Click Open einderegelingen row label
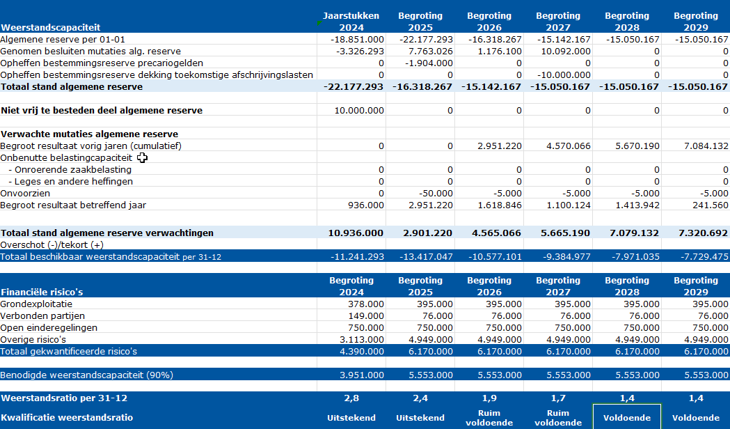Viewport: 730px width, 429px height. 49,327
